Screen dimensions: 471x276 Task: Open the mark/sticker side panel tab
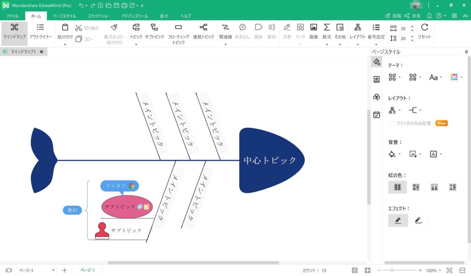pyautogui.click(x=376, y=79)
